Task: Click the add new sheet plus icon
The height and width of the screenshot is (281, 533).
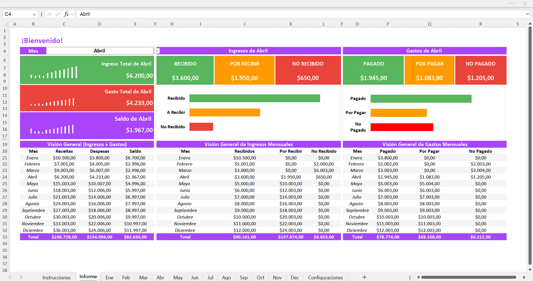Action: (x=364, y=277)
